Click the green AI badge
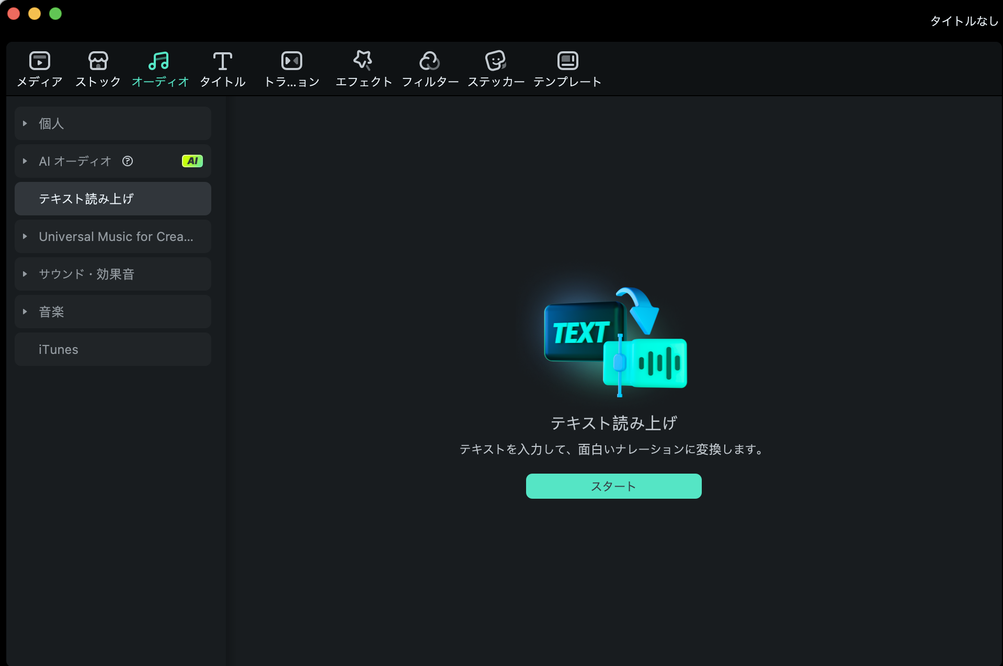 [192, 161]
